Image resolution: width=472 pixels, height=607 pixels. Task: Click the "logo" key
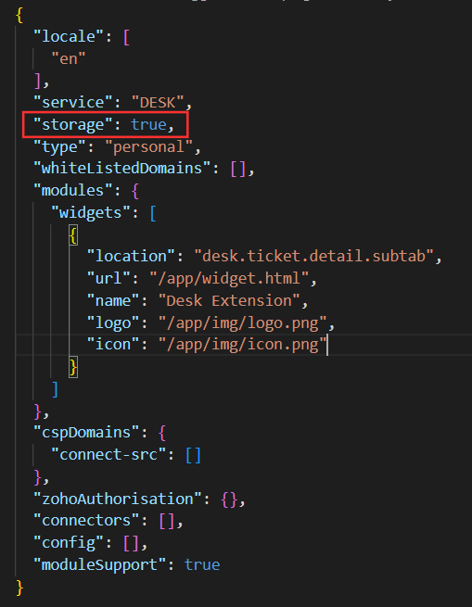coord(113,322)
